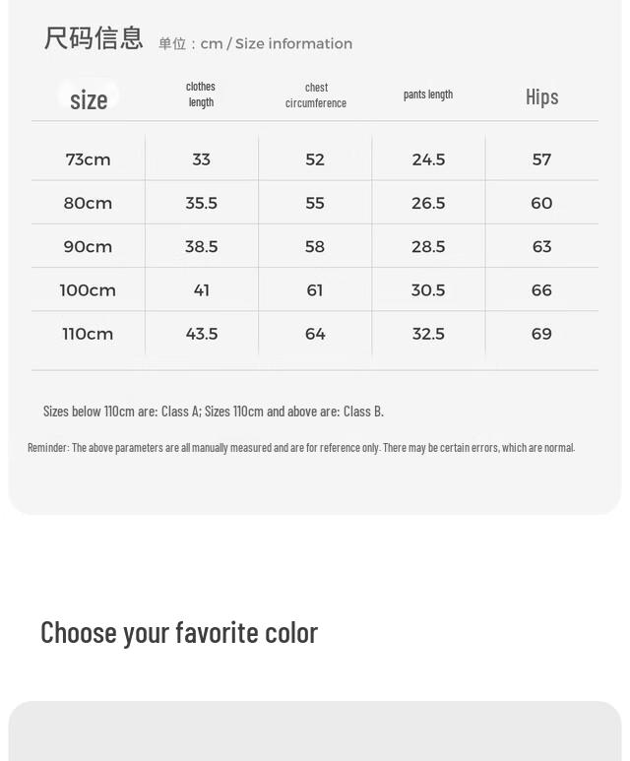Click the manual measurement reminder text

pos(301,447)
